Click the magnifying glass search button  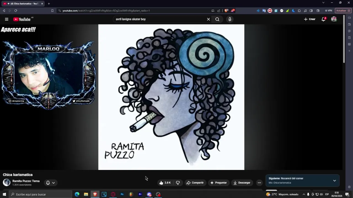click(217, 19)
